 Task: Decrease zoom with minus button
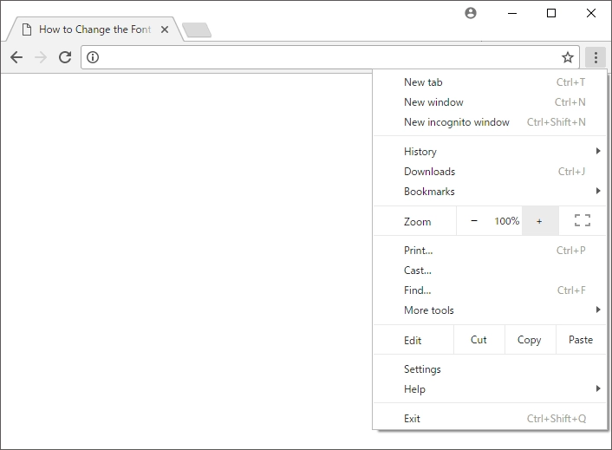click(474, 221)
